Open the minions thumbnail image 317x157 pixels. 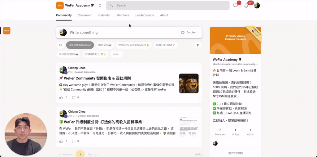pos(189,83)
